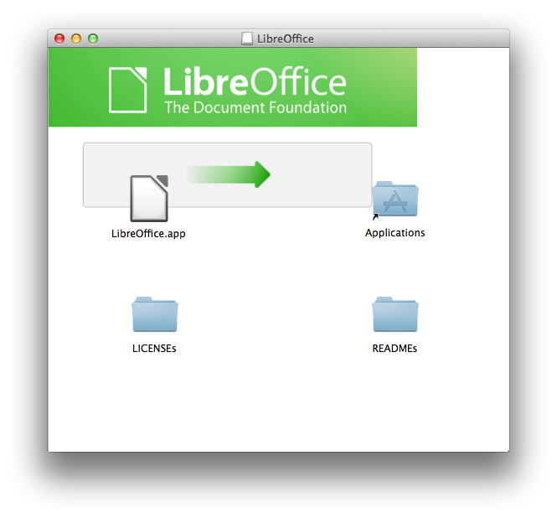Click the LibreOffice.app file name label
Image resolution: width=557 pixels, height=518 pixels.
pyautogui.click(x=148, y=234)
